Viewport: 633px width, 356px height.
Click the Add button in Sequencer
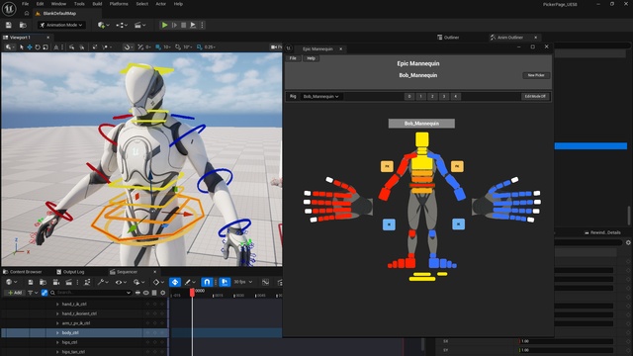pyautogui.click(x=15, y=293)
